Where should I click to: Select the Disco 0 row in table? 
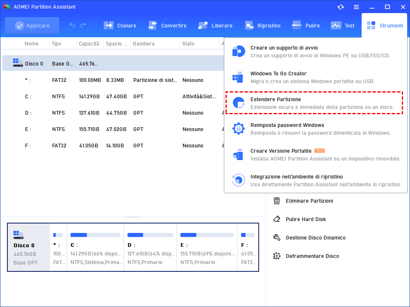113,63
